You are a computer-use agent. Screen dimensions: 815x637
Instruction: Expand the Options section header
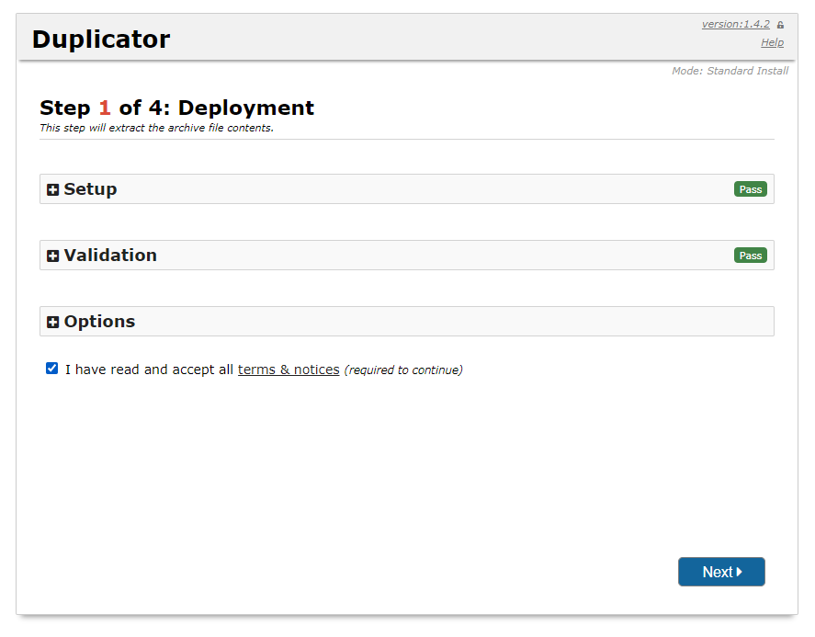click(x=406, y=321)
